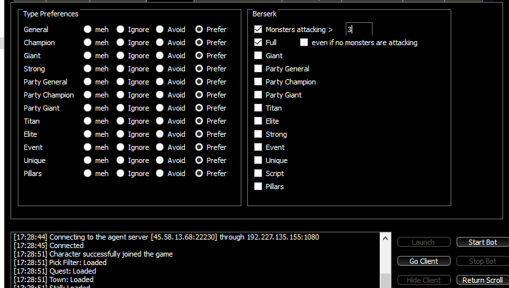Set Party General to Avoid
This screenshot has width=509, height=288.
(161, 82)
